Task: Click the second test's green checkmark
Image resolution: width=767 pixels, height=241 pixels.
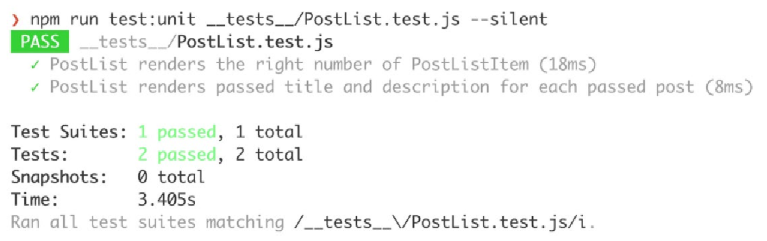Action: (35, 88)
